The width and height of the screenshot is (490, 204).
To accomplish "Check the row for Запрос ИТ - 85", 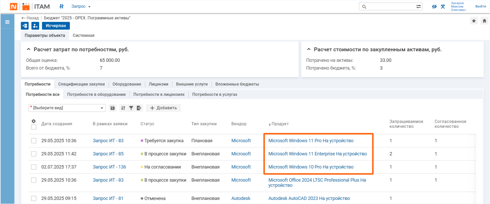I will 34,154.
